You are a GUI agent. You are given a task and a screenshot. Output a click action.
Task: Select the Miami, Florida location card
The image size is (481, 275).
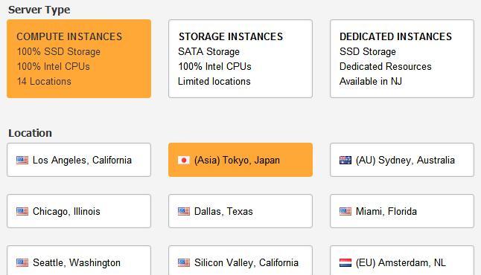pos(402,211)
